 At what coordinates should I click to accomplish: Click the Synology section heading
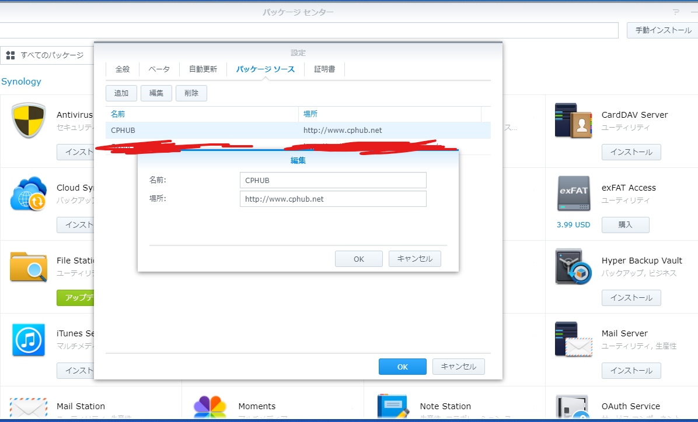pyautogui.click(x=21, y=82)
